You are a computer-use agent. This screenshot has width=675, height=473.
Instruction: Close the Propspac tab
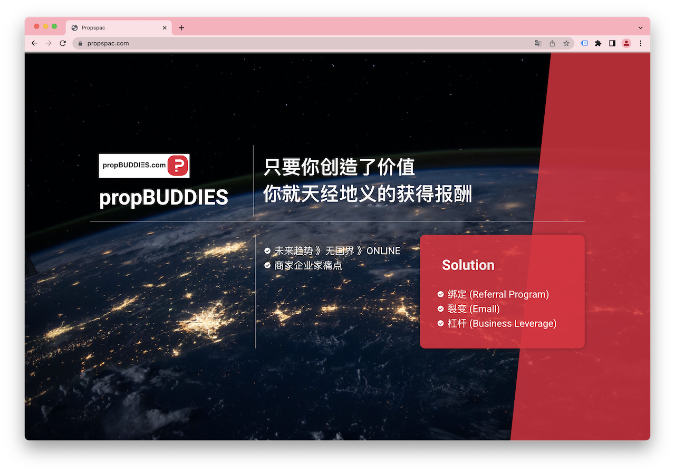point(165,28)
